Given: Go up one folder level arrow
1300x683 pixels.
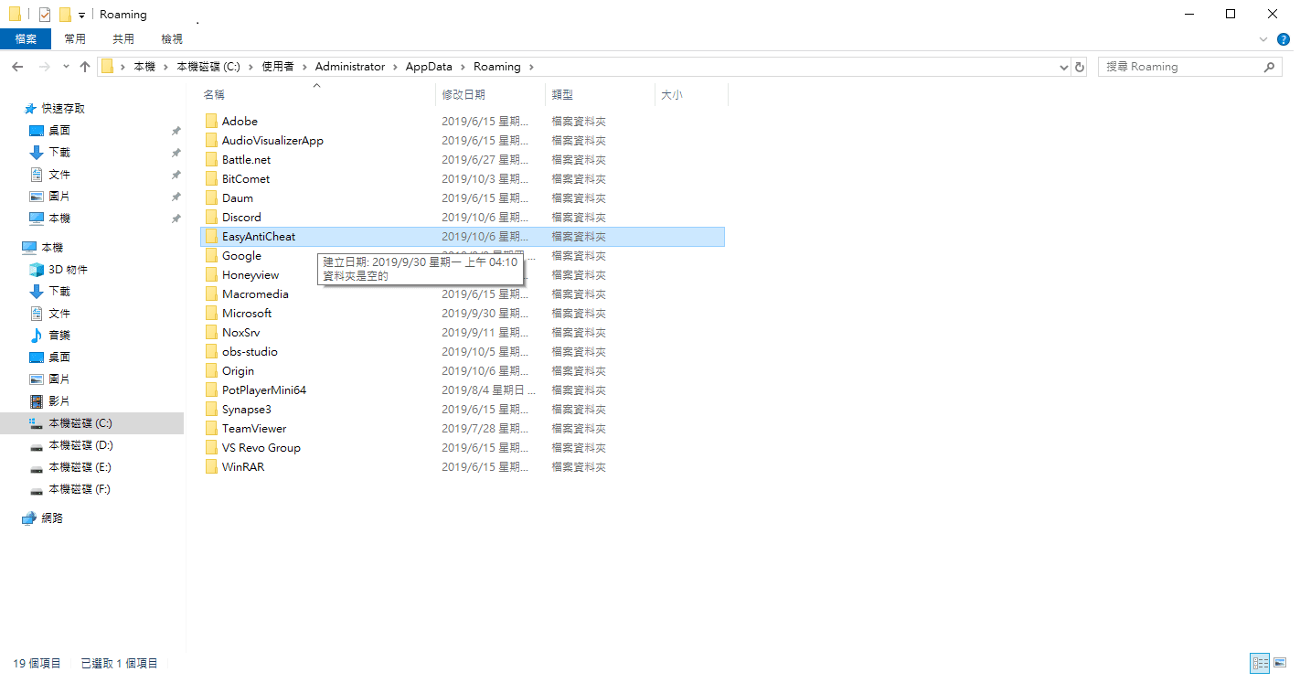Looking at the screenshot, I should tap(85, 67).
